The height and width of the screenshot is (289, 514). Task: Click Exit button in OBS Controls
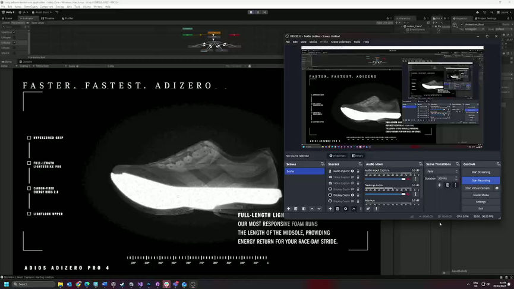481,208
